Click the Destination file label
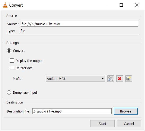The width and height of the screenshot is (145, 131). tap(19, 111)
